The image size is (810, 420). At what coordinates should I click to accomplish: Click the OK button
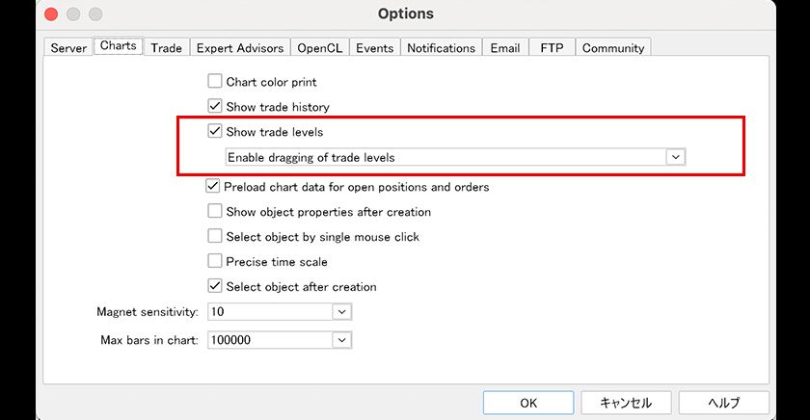pyautogui.click(x=528, y=403)
